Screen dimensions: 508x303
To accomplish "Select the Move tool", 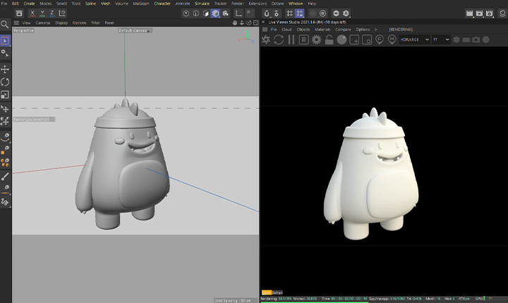I will [x=5, y=69].
